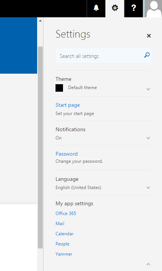Click the black Default theme swatch
Screen dimensions: 162x271
59,88
